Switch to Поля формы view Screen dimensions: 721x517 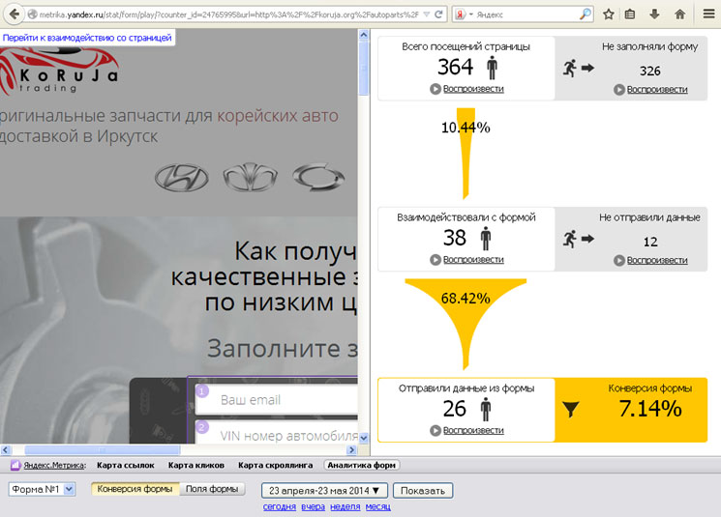coord(212,489)
